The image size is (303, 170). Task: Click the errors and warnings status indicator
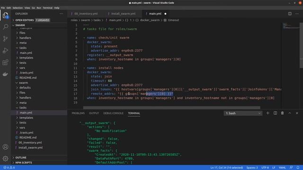tap(9, 168)
